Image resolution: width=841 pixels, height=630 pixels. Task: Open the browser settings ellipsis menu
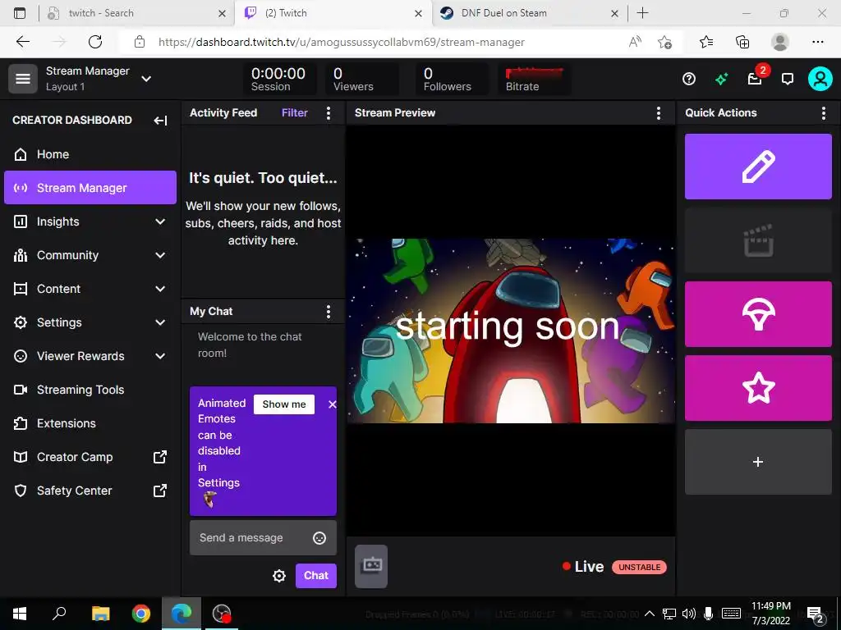pos(817,42)
